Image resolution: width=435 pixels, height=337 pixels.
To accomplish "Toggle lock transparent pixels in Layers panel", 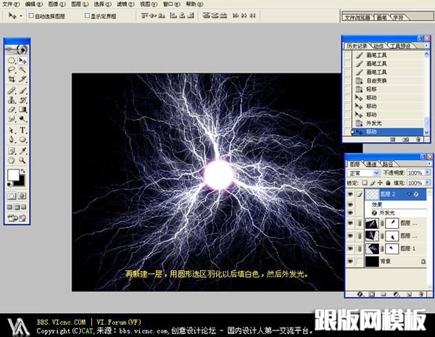I will (365, 183).
